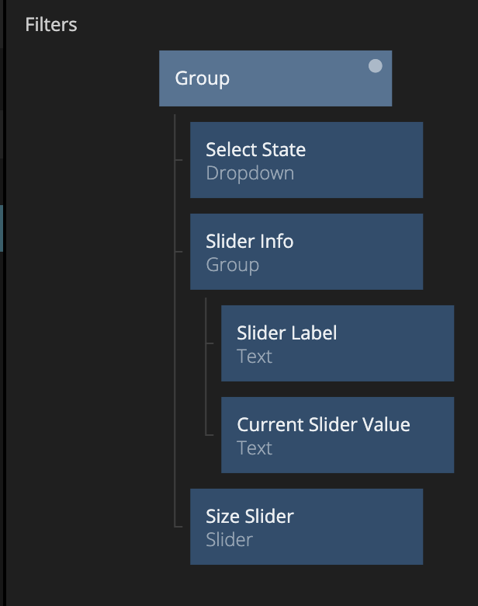
Task: Click the 'Slider Label' title text
Action: [x=286, y=333]
